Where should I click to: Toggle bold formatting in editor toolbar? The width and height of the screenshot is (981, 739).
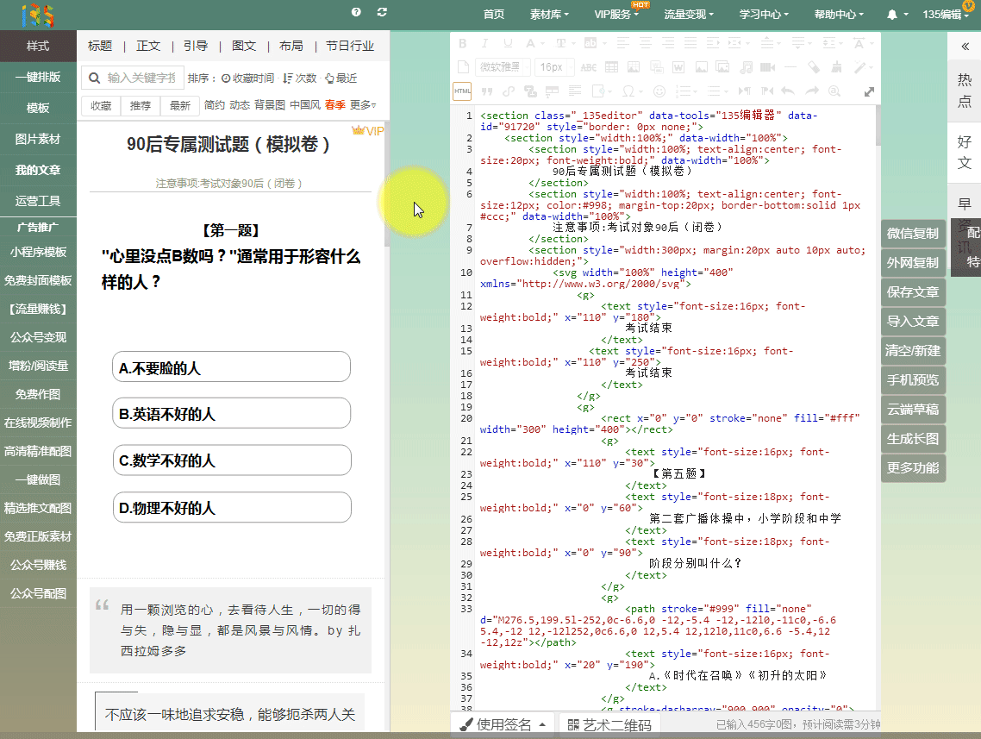tap(462, 43)
